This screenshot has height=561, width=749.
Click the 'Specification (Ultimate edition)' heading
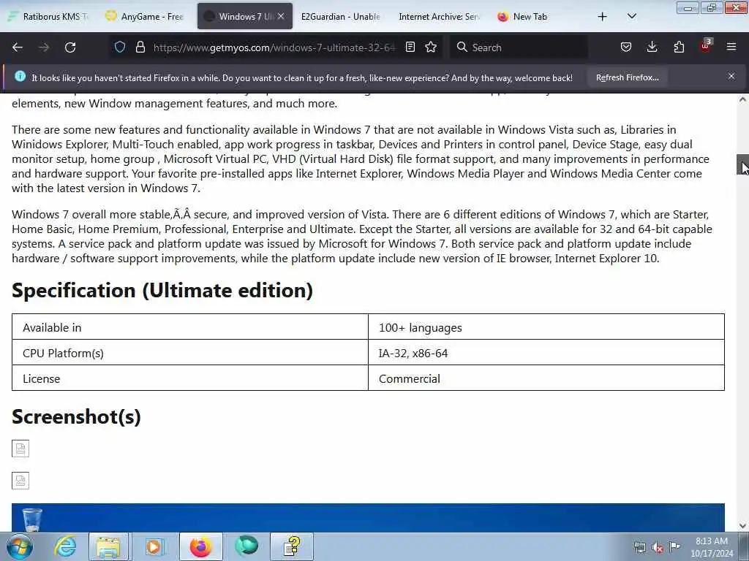pyautogui.click(x=162, y=290)
